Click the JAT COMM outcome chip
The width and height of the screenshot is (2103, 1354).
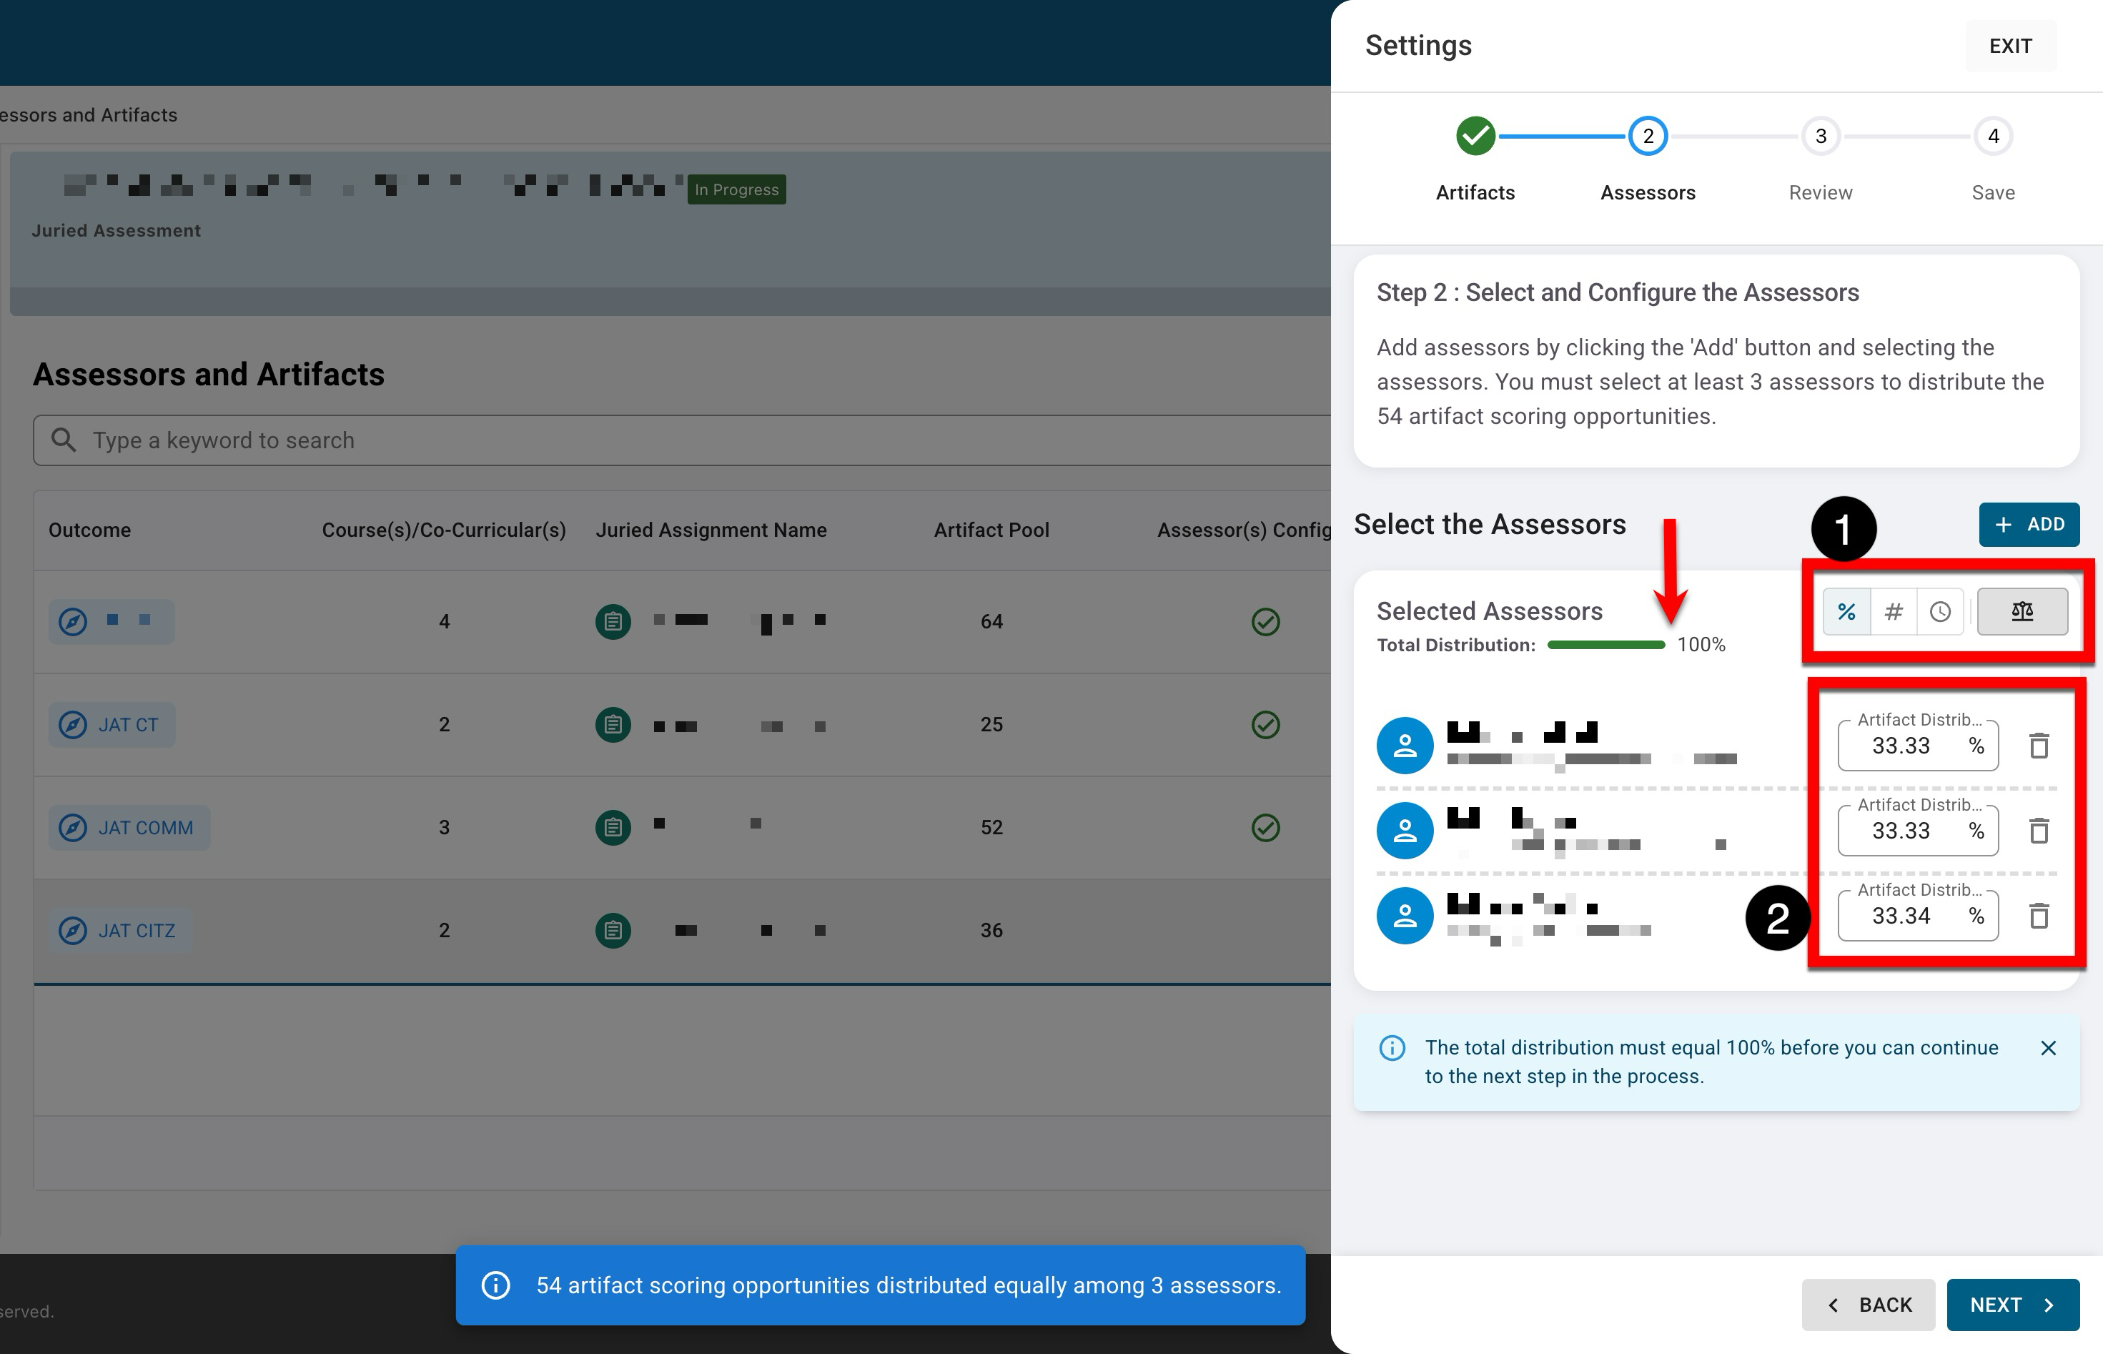pos(129,827)
